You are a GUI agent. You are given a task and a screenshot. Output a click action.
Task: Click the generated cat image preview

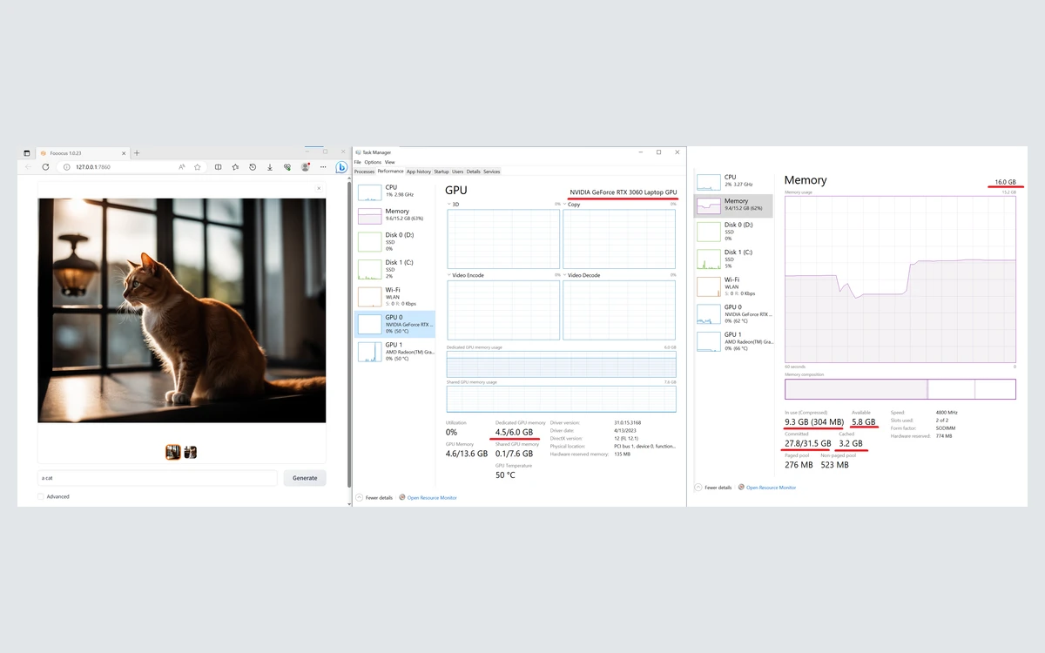point(182,310)
